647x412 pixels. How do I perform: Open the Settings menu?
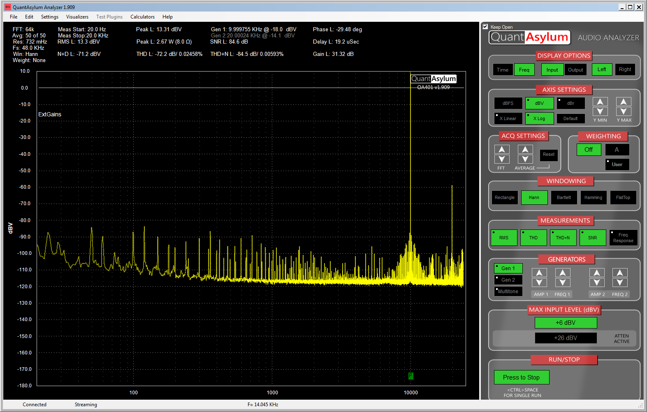[50, 17]
